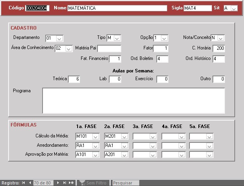Expand 1a. FASE Aprovação por Matéria dropdown A101
This screenshot has height=186, width=244.
tap(95, 155)
